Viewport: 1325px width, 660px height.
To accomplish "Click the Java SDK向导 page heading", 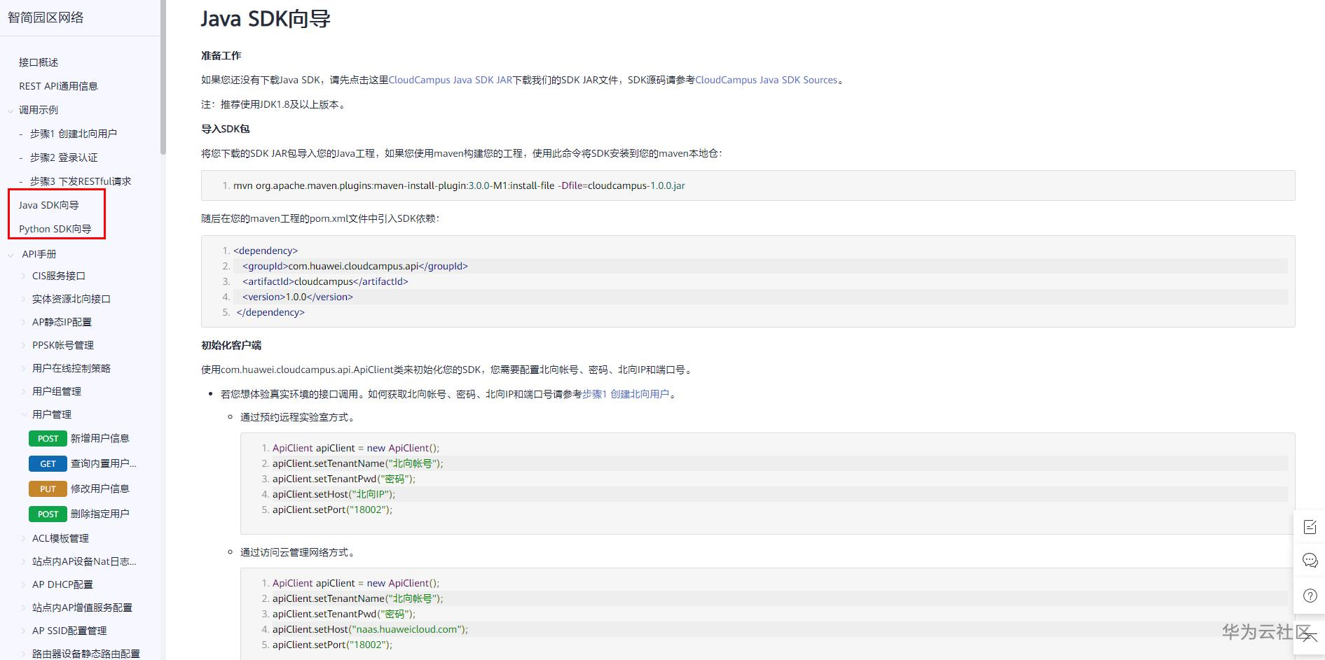I will 266,19.
